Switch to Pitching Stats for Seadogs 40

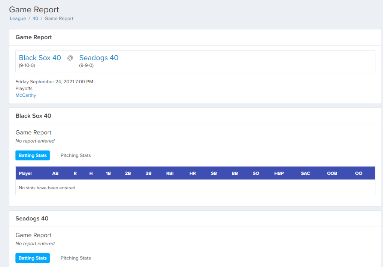pyautogui.click(x=76, y=258)
